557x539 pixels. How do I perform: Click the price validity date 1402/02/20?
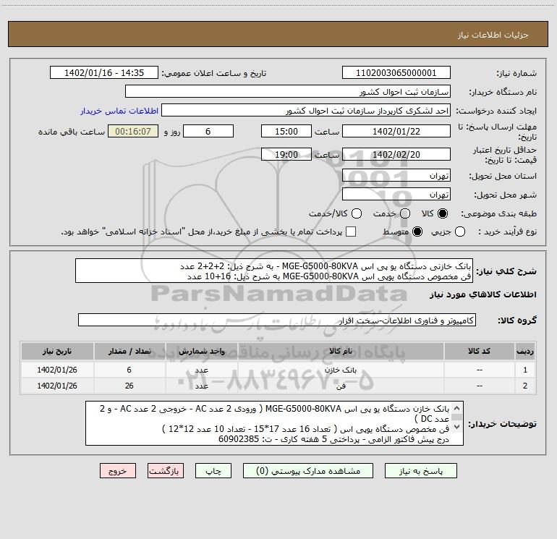click(x=396, y=155)
